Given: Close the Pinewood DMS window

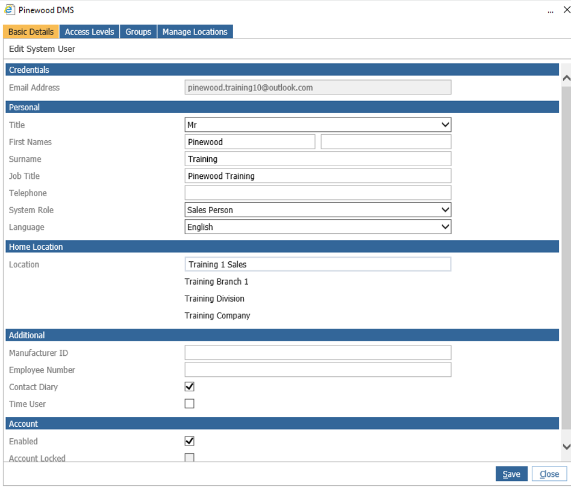Looking at the screenshot, I should point(567,10).
